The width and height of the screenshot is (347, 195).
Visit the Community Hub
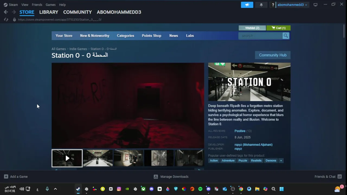(x=273, y=55)
